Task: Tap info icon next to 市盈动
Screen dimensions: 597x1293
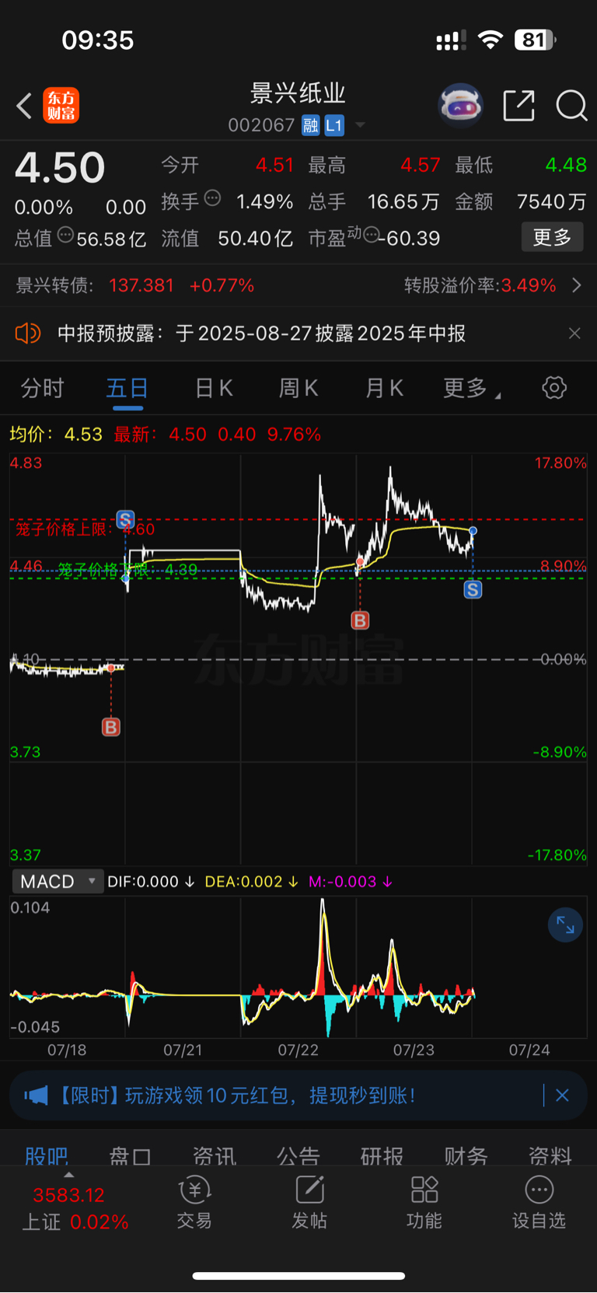Action: [x=371, y=235]
